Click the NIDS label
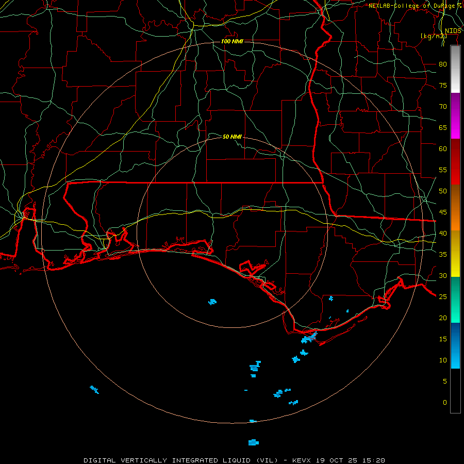This screenshot has width=464, height=464. [453, 31]
